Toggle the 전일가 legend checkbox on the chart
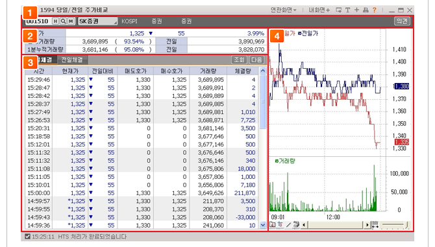This screenshot has width=435, height=247. tap(299, 34)
